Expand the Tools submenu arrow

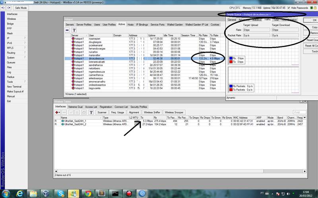(25, 82)
